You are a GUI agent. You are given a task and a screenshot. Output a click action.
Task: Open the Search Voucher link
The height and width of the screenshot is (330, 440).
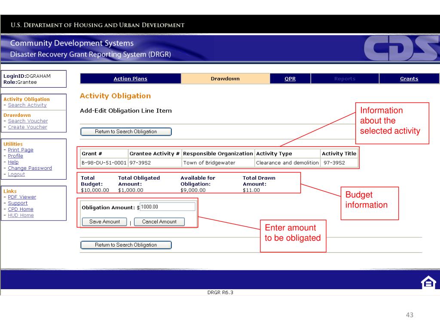28,121
